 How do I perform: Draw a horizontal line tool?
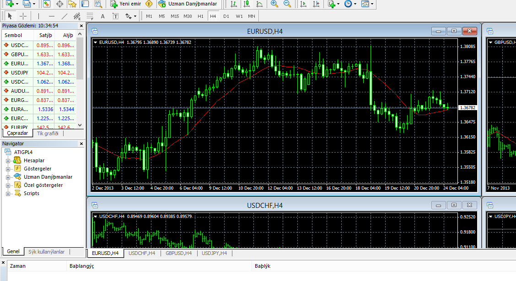point(52,16)
